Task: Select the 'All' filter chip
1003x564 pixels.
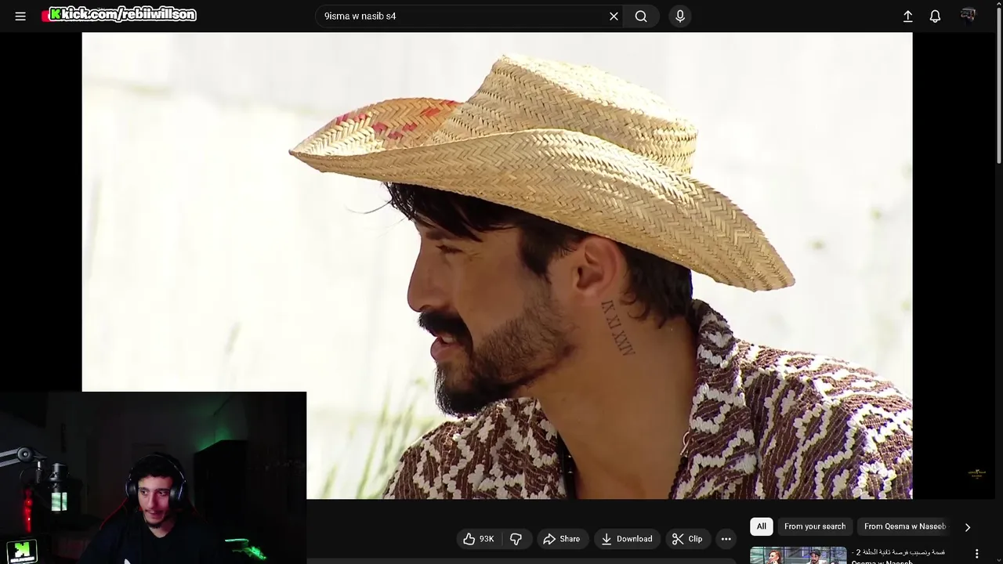Action: (762, 526)
